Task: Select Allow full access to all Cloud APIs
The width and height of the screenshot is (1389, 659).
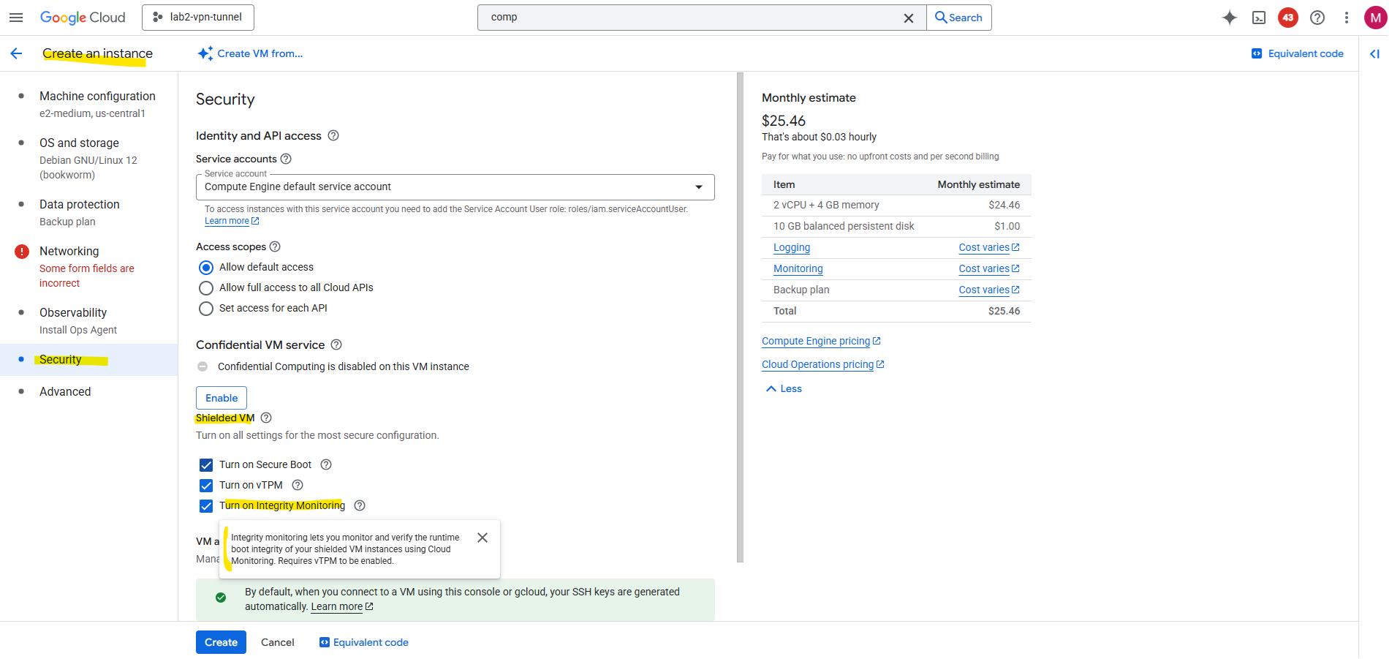Action: point(206,288)
